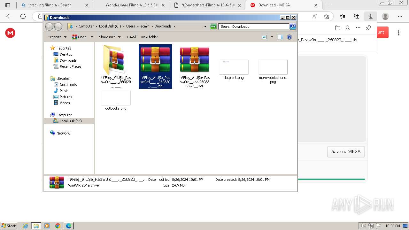
Task: Select Pictures library
Action: click(66, 97)
